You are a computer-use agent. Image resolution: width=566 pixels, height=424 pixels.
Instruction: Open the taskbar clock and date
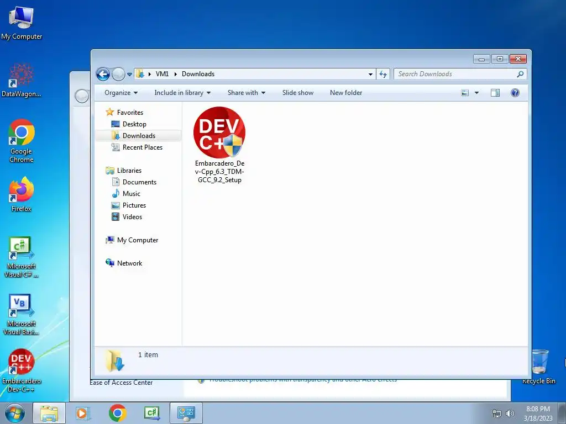[538, 414]
